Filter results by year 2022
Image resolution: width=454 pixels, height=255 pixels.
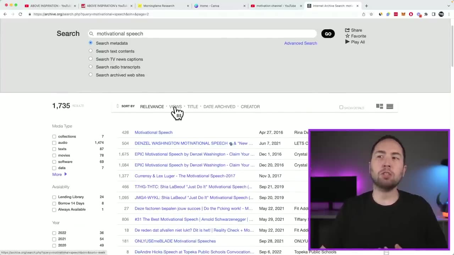[54, 233]
